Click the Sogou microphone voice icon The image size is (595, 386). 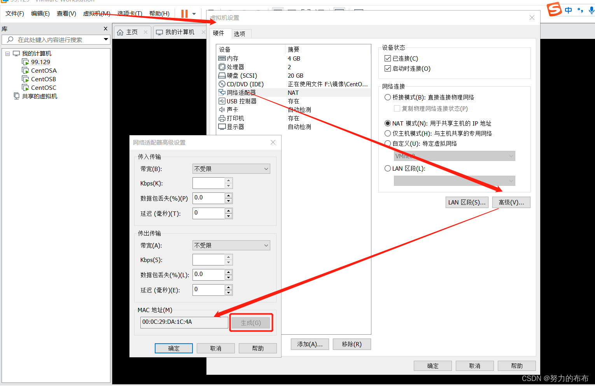coord(591,10)
